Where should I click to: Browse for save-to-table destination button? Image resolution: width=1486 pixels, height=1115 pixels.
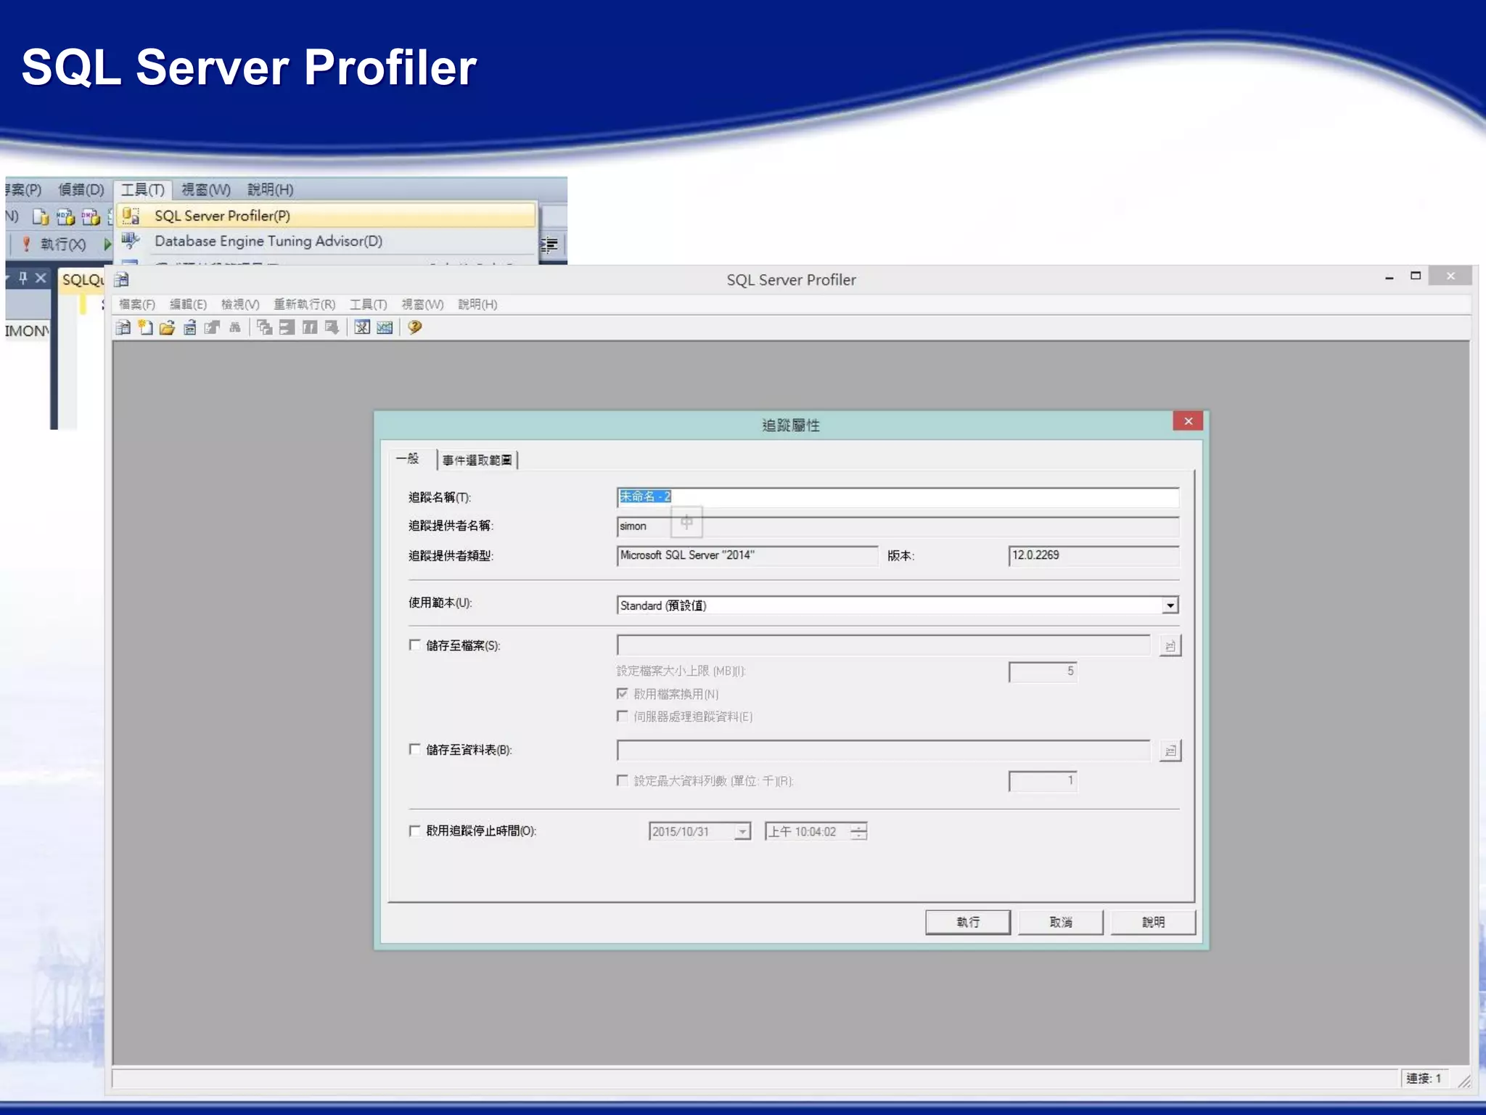[x=1170, y=751]
